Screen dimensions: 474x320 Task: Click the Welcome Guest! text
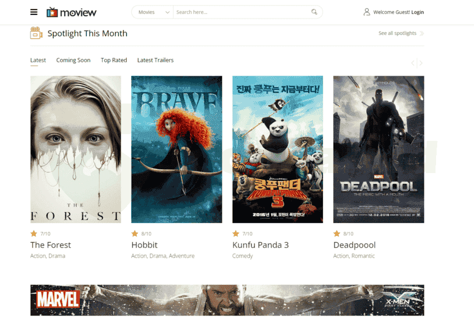point(391,12)
